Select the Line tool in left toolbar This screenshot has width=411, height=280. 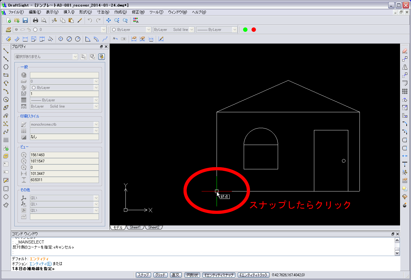[x=6, y=51]
